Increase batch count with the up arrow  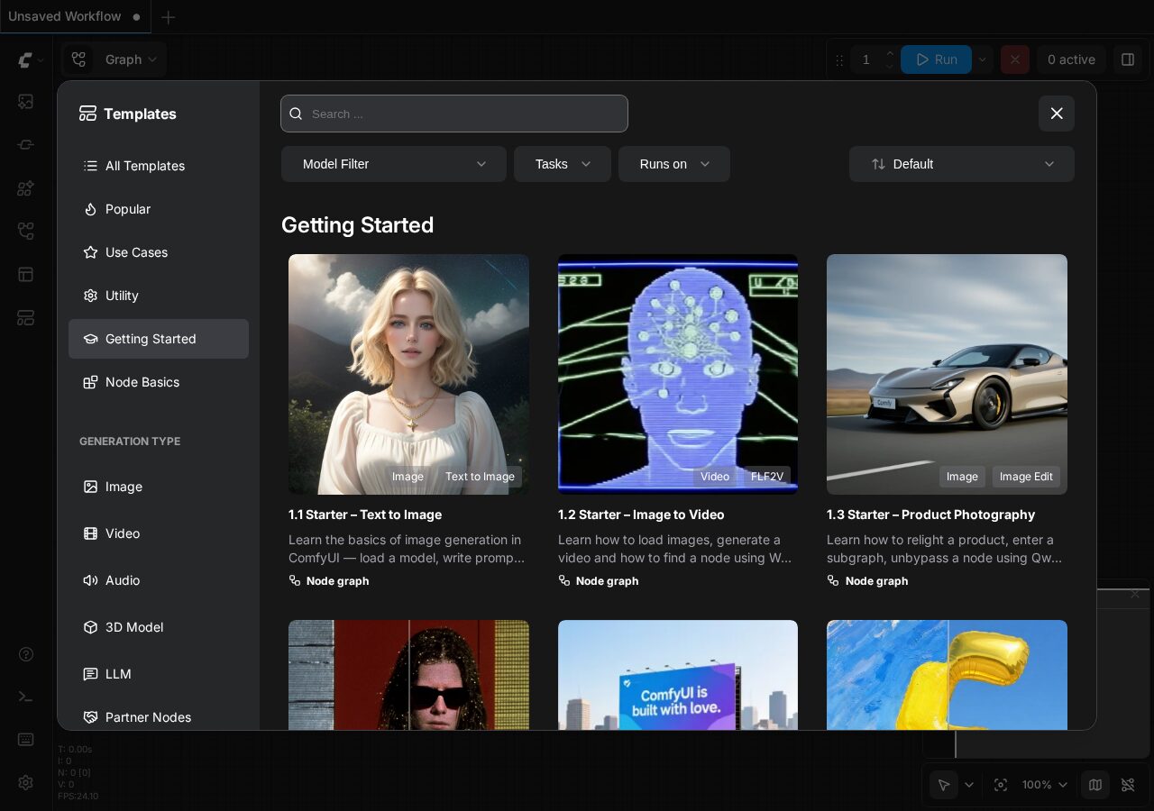coord(890,53)
